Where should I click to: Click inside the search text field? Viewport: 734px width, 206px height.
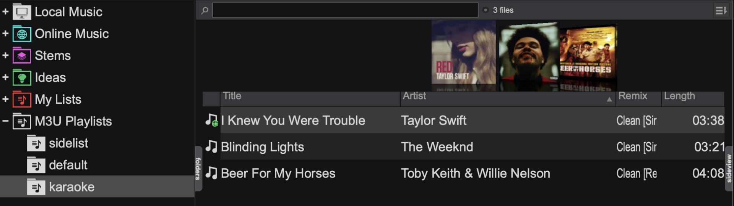click(x=345, y=10)
